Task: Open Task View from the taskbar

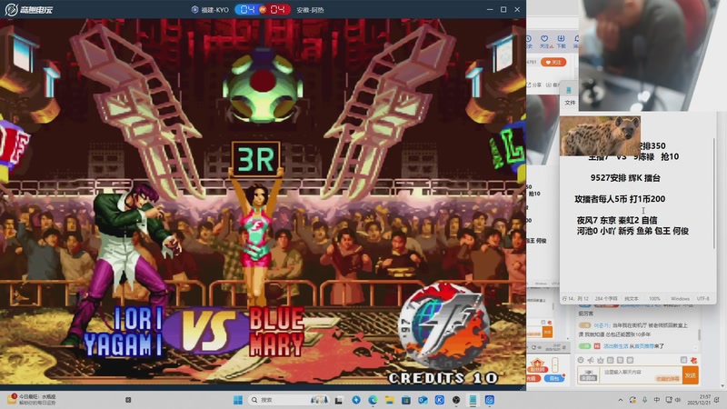Action: click(x=338, y=400)
